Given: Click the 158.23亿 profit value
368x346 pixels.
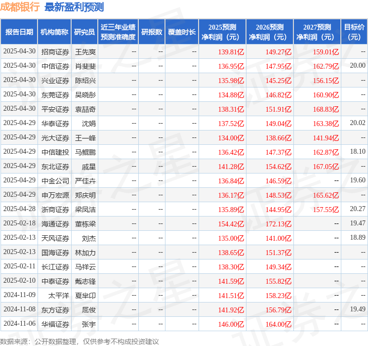Looking at the screenshot, I should point(279,295).
